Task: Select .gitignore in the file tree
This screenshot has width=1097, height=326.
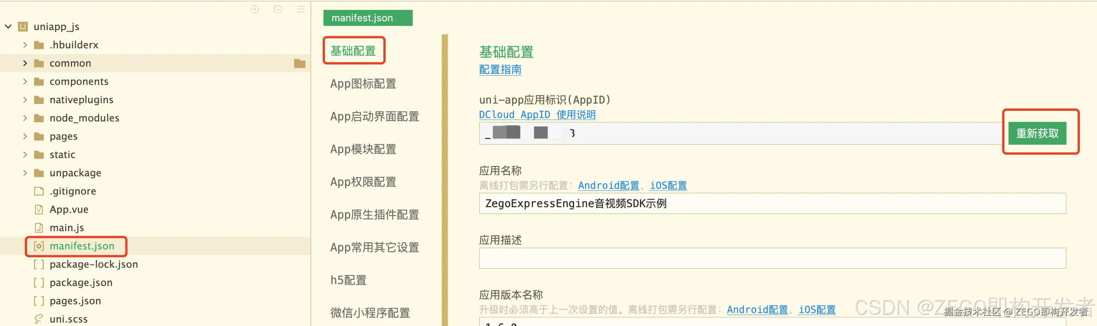Action: pos(73,191)
